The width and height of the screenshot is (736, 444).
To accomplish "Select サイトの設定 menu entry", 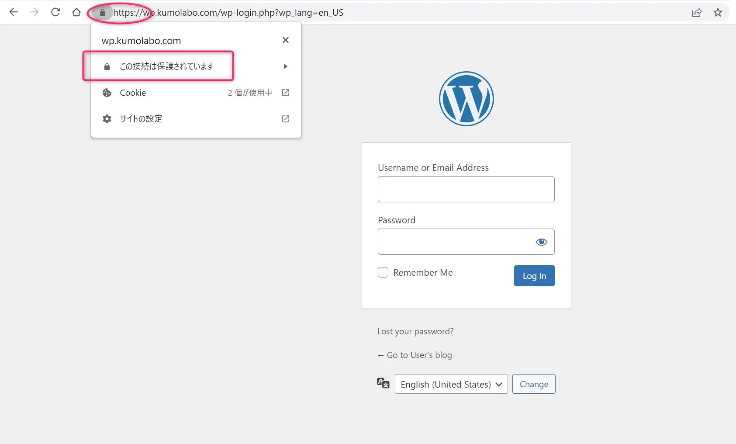I will click(x=141, y=118).
